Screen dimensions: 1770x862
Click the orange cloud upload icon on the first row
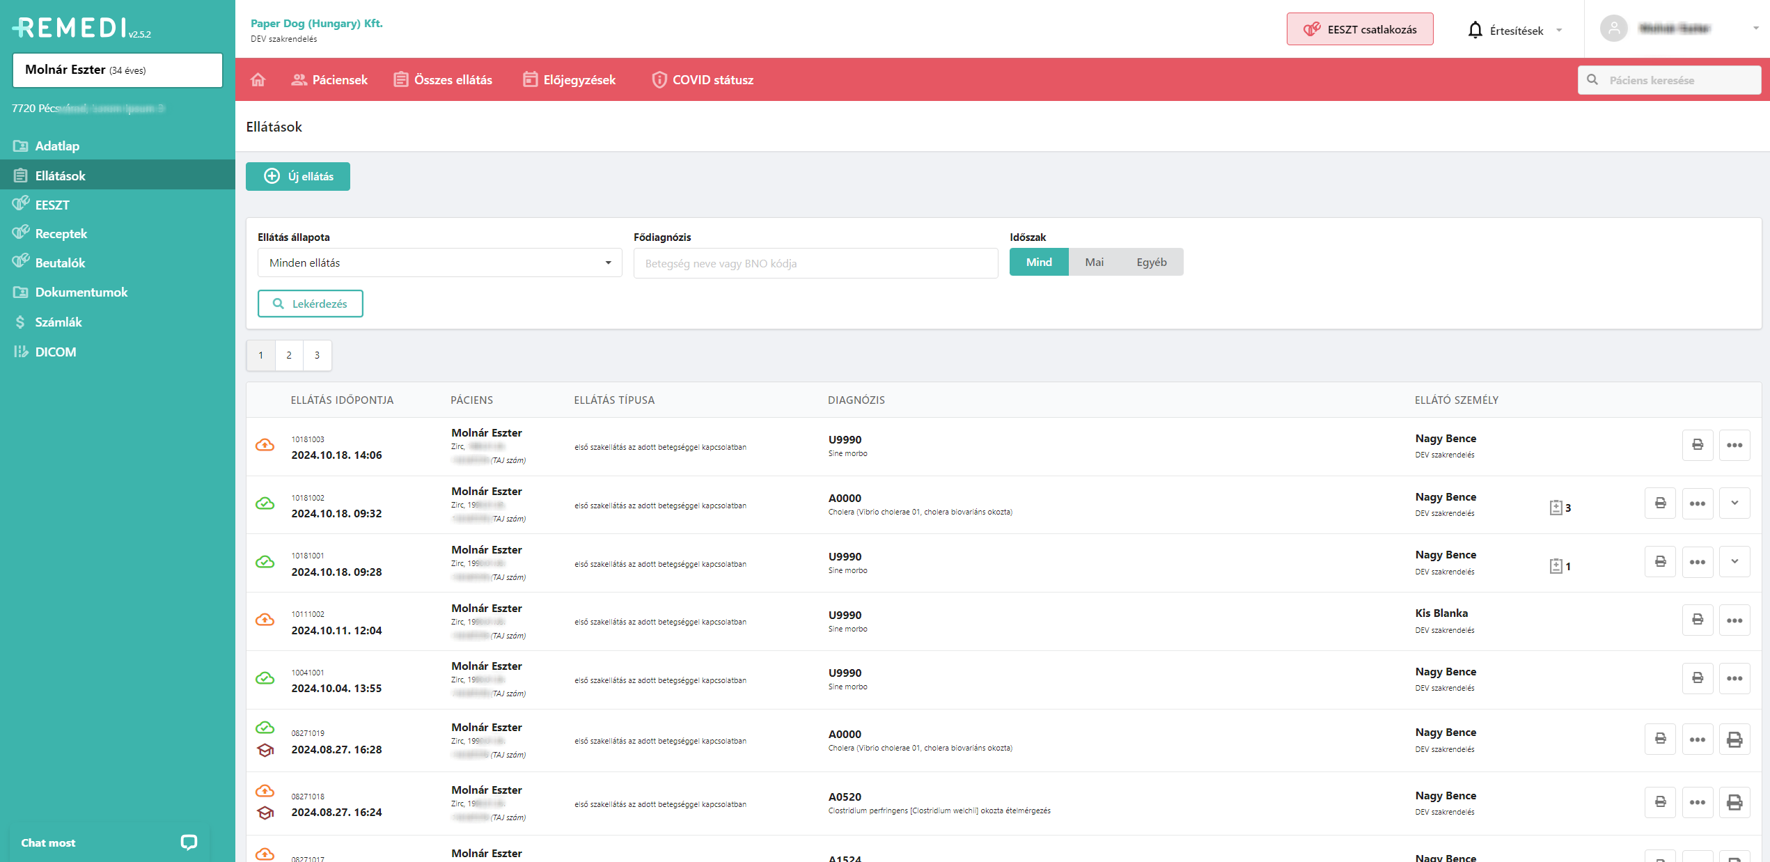coord(265,445)
